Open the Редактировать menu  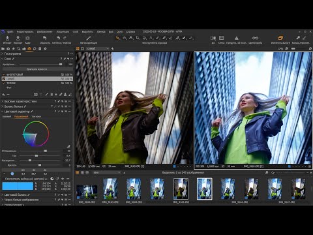[25, 31]
